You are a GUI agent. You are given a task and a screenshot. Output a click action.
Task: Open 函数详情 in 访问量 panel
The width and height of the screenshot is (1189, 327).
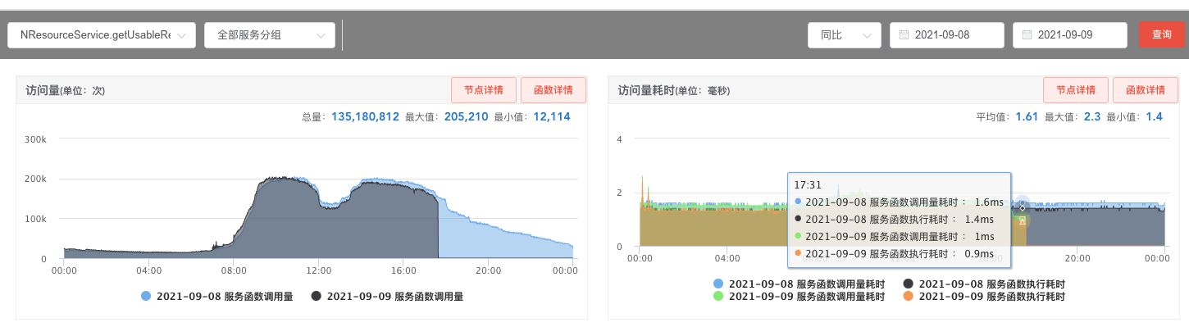[x=553, y=90]
